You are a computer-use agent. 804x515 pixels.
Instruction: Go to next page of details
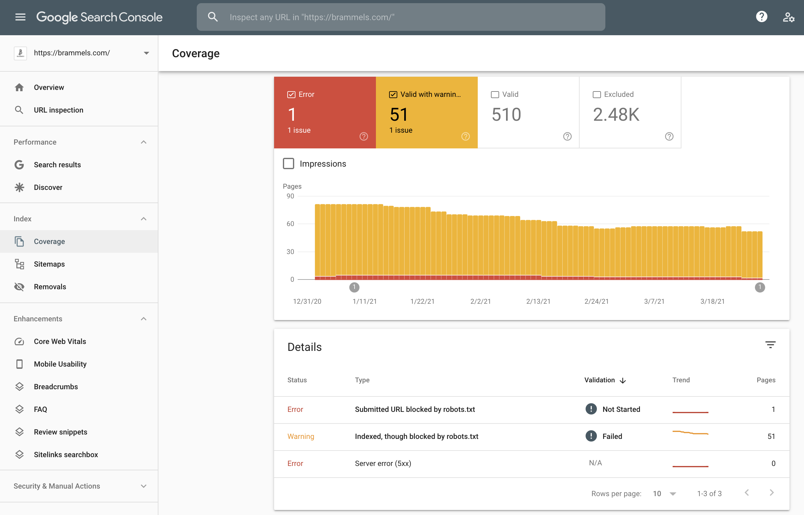[x=772, y=493]
